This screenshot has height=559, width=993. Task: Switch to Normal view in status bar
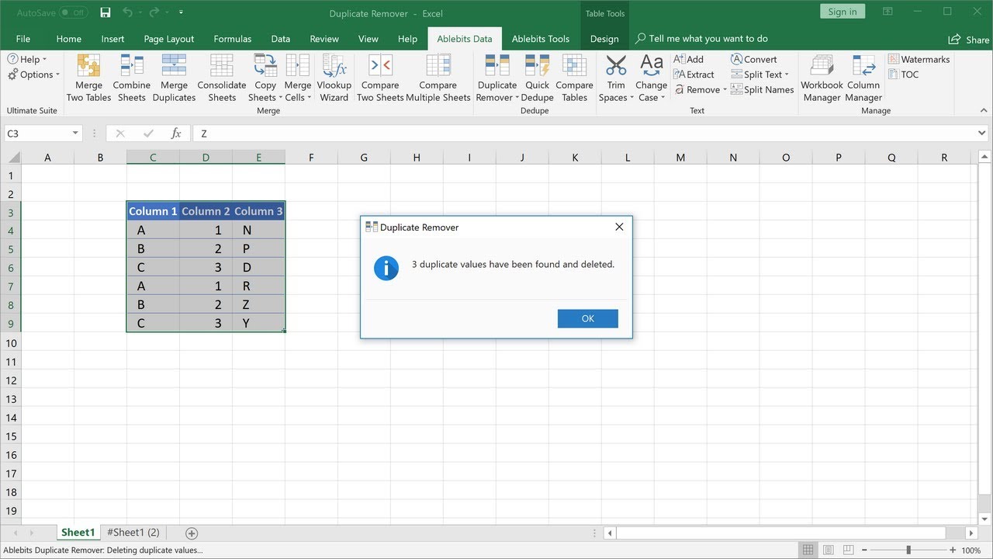[808, 550]
